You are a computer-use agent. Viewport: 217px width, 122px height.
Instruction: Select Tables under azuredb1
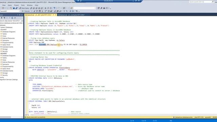pos(4,34)
